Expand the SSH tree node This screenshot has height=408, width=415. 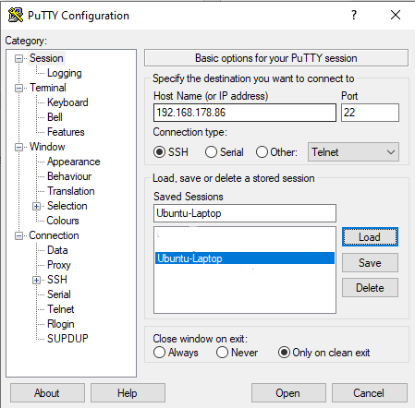[x=36, y=280]
